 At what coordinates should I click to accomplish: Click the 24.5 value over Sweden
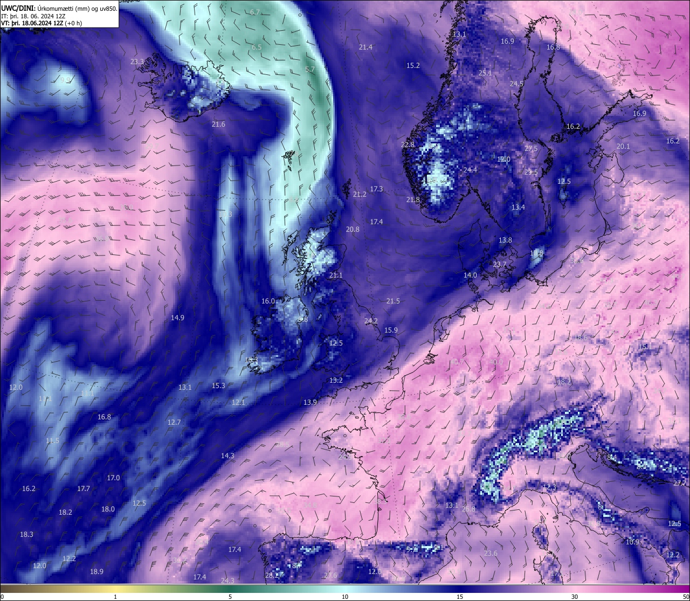pos(516,84)
